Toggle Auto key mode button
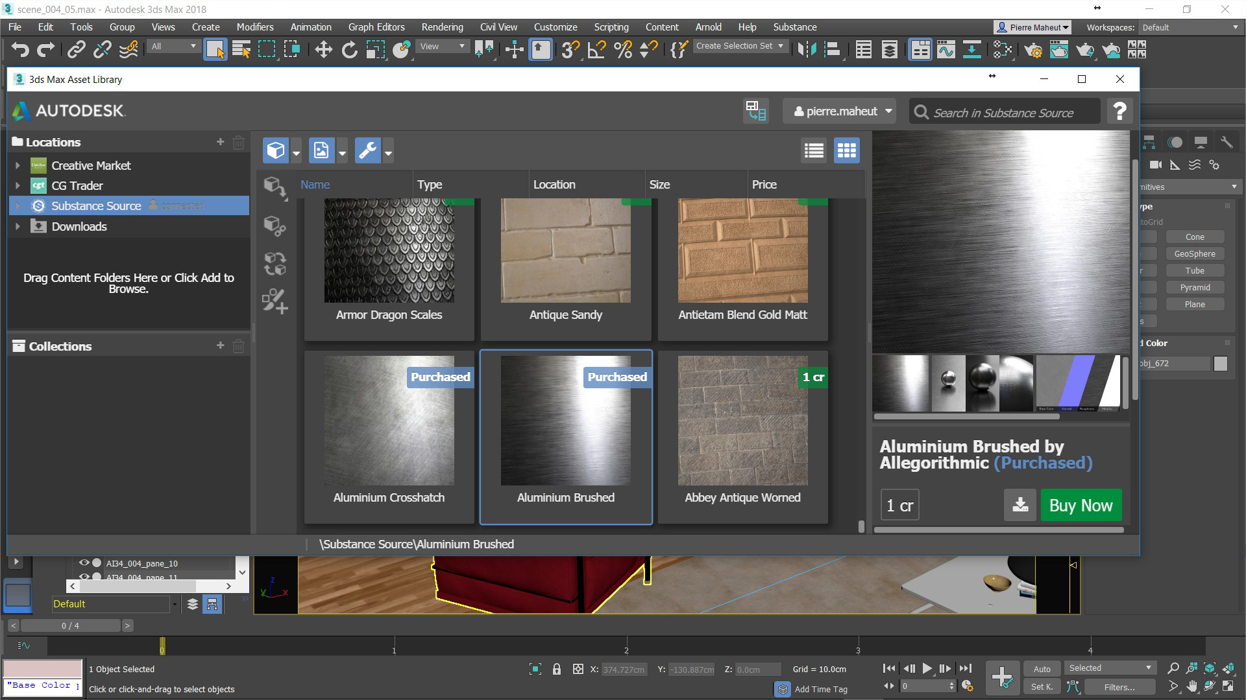 pyautogui.click(x=1042, y=669)
